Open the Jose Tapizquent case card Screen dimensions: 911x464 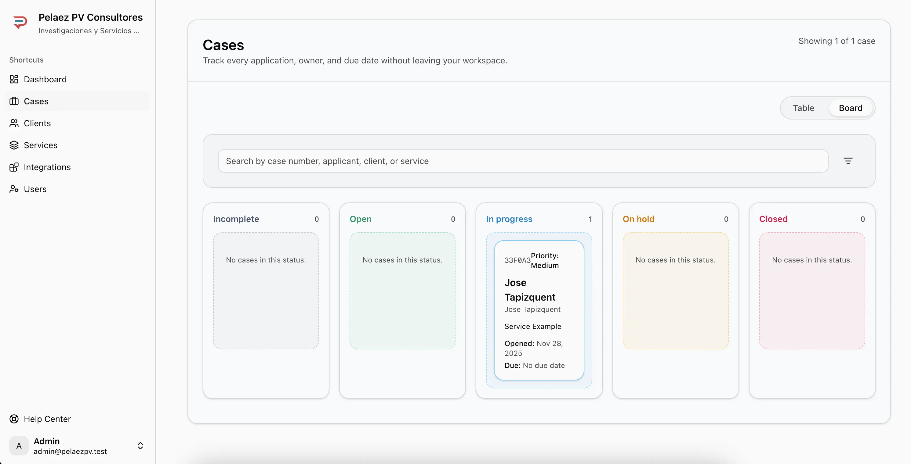click(539, 311)
